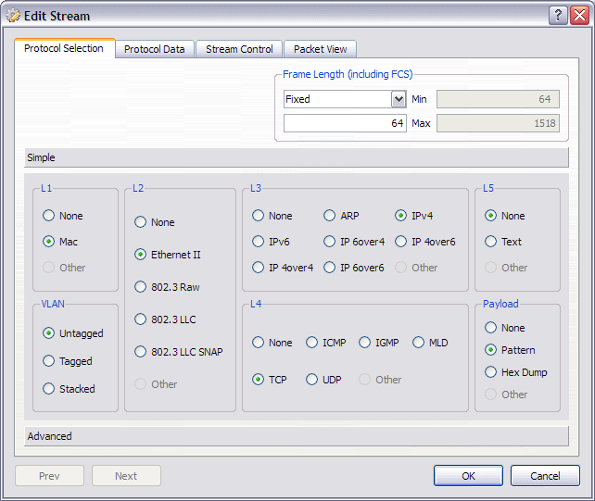595x501 pixels.
Task: Select L5 Text radio button
Action: click(x=490, y=241)
